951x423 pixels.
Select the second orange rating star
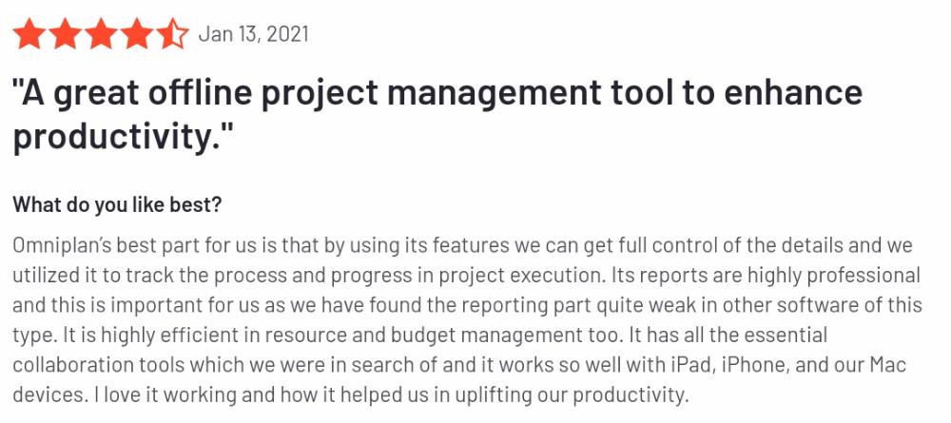[x=65, y=33]
